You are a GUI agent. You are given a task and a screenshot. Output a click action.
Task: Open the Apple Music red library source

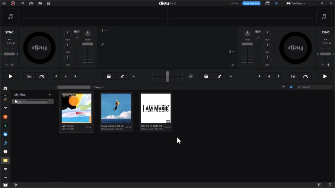point(5,152)
